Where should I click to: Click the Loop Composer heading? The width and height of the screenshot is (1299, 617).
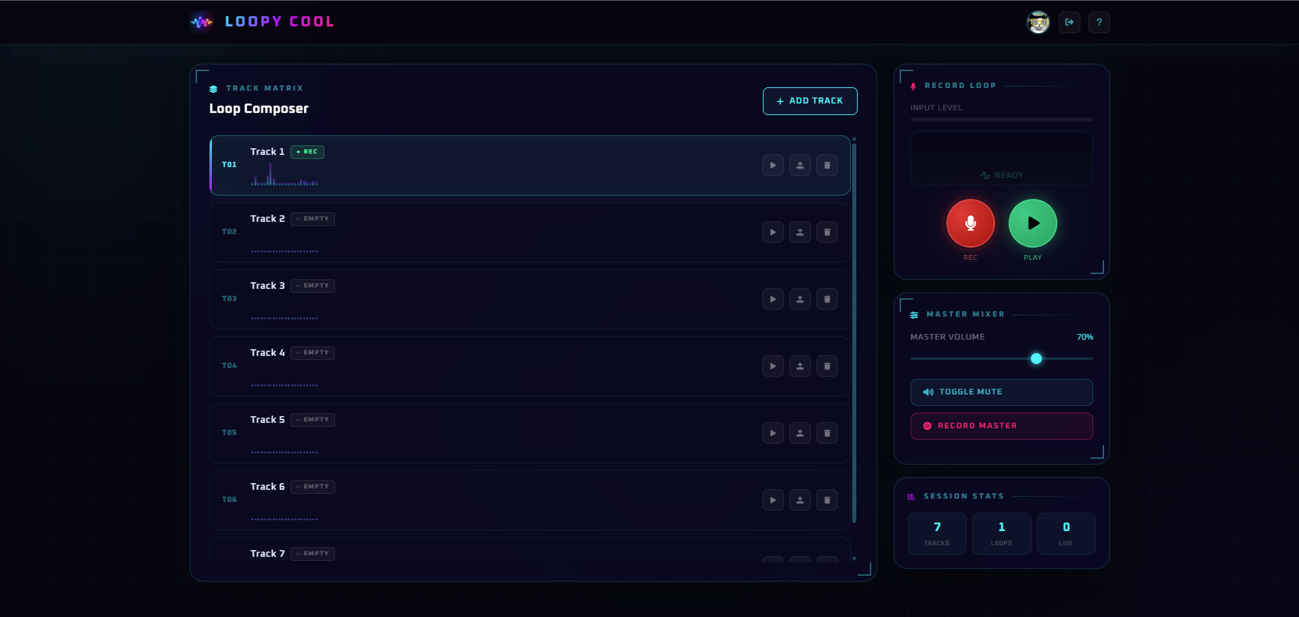(x=259, y=108)
